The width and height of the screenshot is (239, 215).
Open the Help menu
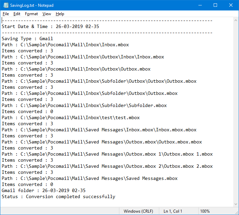click(60, 14)
